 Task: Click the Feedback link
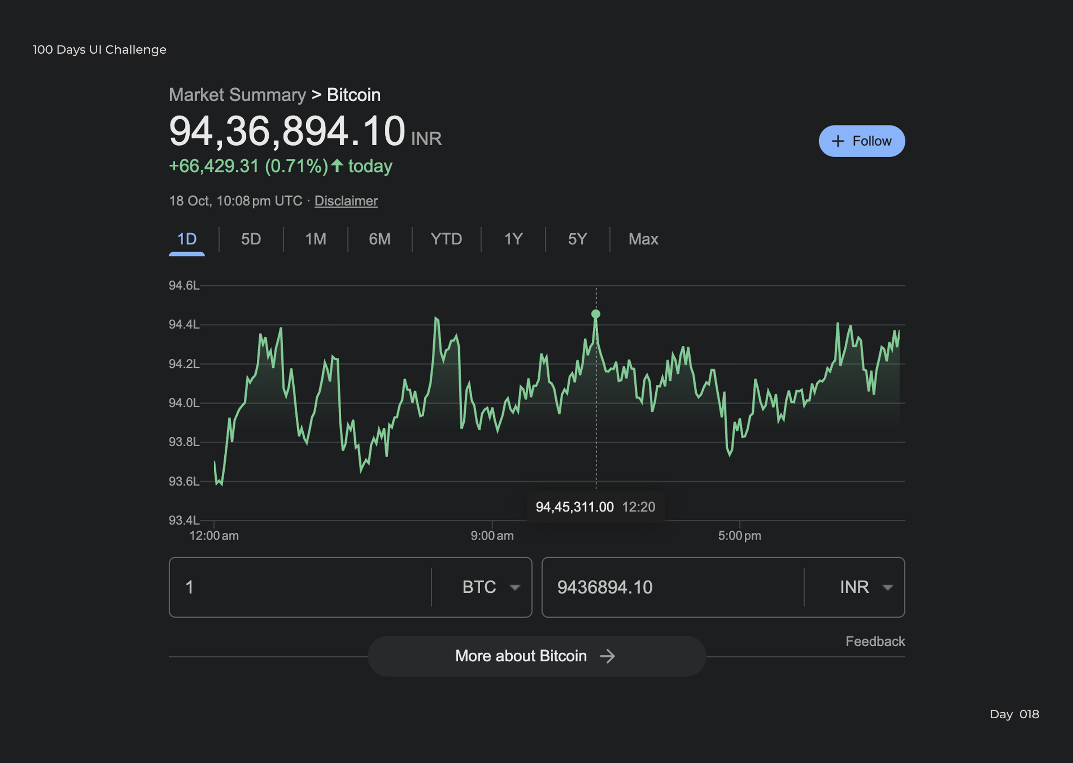(875, 641)
